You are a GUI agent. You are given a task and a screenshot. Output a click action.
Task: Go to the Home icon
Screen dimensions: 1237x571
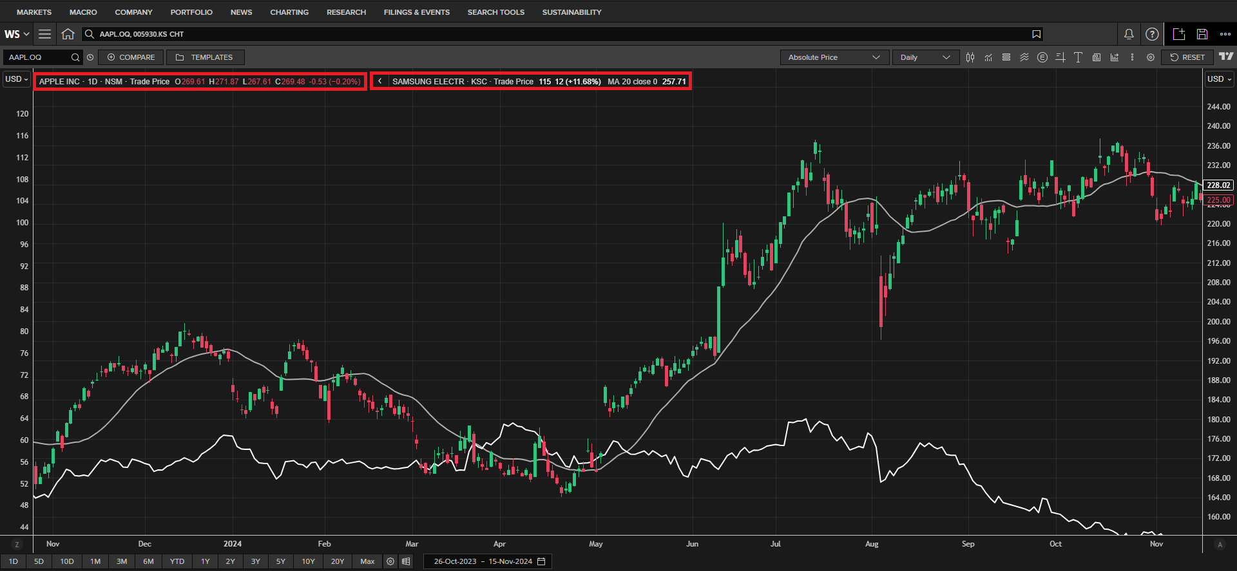[68, 34]
